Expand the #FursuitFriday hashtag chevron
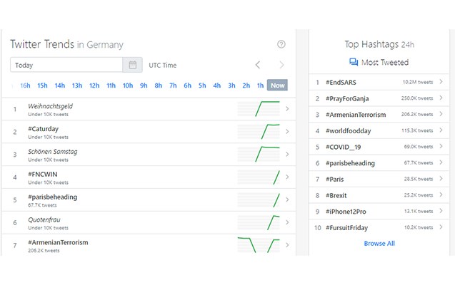This screenshot has height=285, width=455. pyautogui.click(x=441, y=227)
